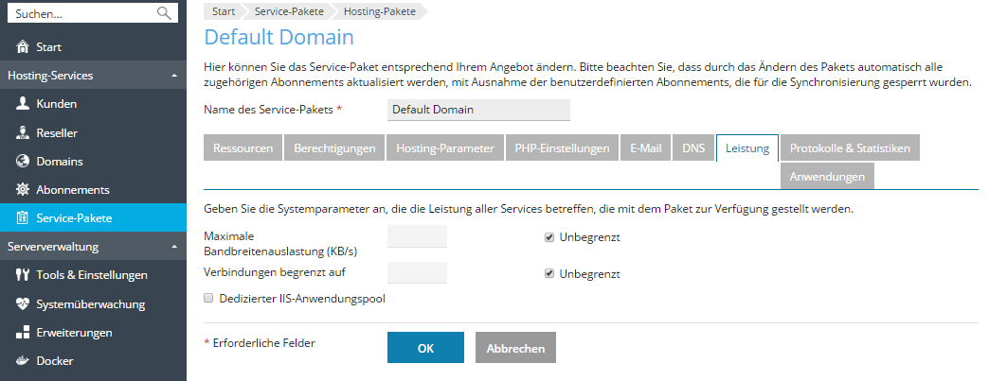Open the Protokolle & Statistiken tab
Viewport: 989px width, 381px height.
pyautogui.click(x=850, y=148)
